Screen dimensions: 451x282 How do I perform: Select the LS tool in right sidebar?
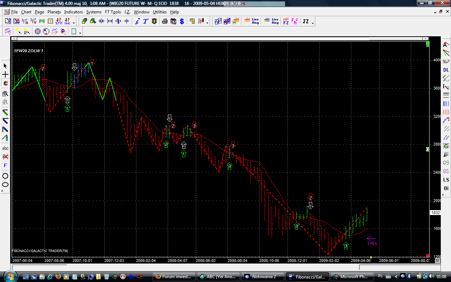[x=446, y=180]
